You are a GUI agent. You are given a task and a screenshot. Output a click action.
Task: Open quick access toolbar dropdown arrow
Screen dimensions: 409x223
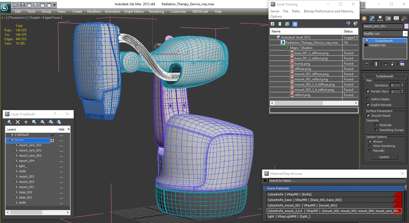(x=54, y=5)
